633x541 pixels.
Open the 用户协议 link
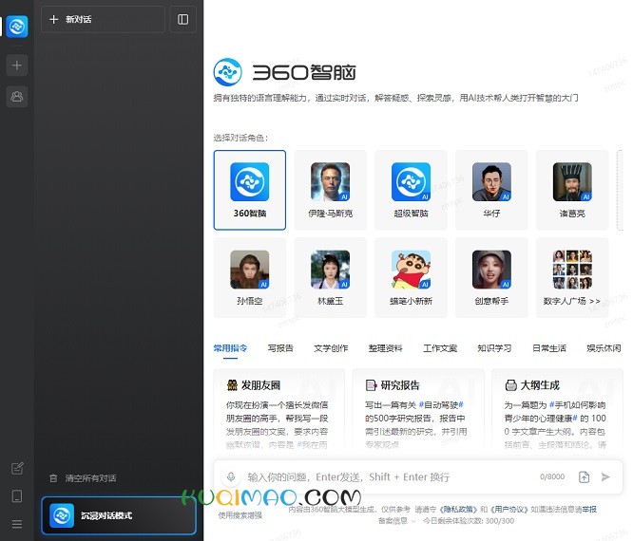coord(509,510)
